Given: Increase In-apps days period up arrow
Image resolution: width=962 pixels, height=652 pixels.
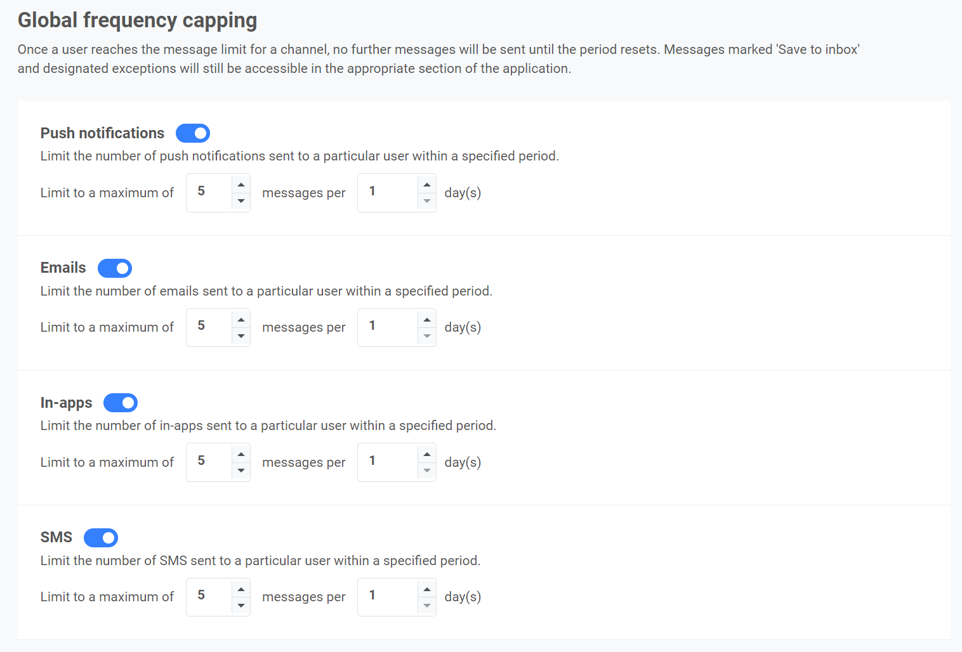Looking at the screenshot, I should coord(427,454).
